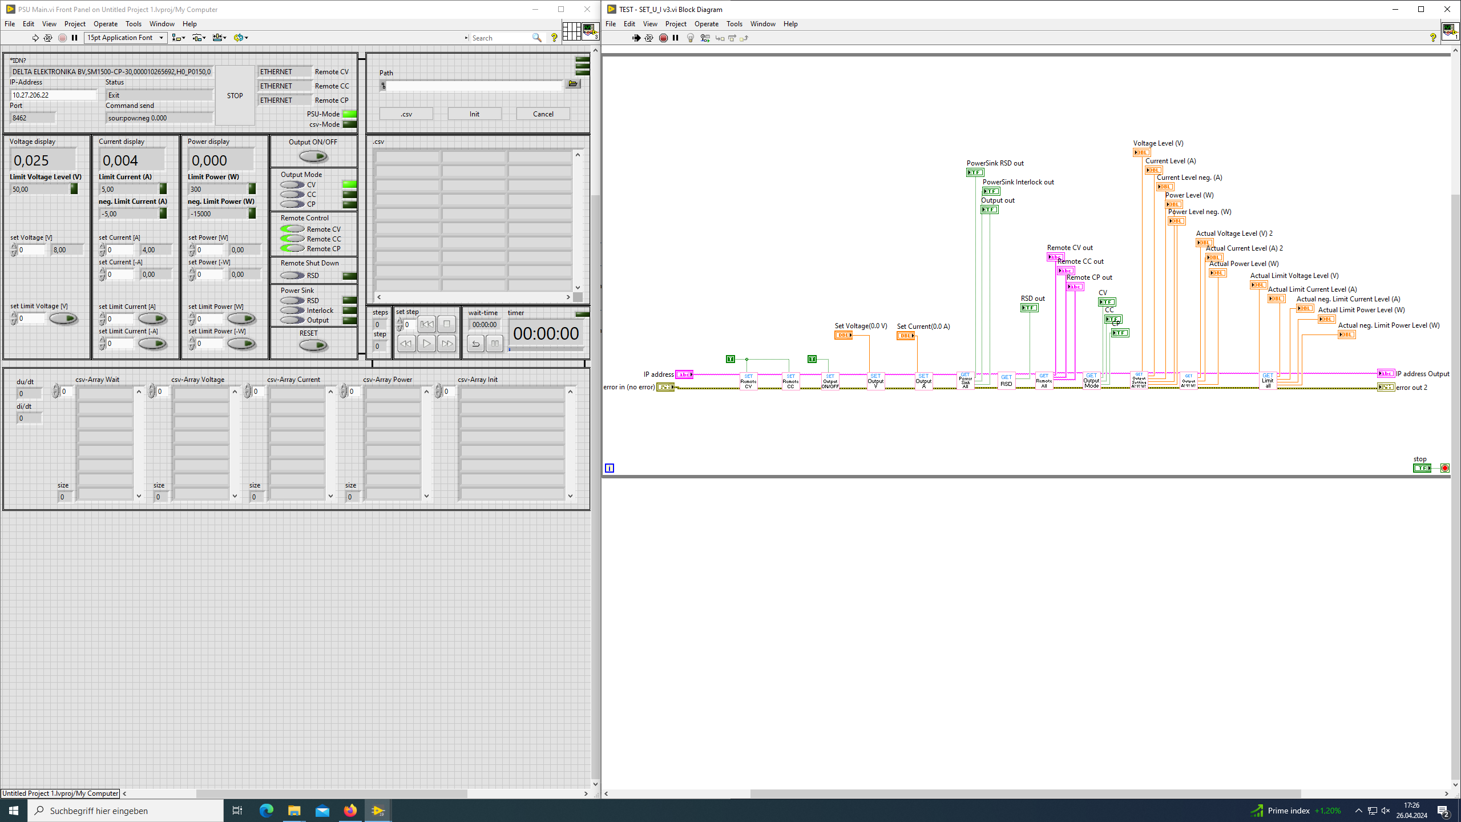The height and width of the screenshot is (822, 1461).
Task: Pause execution on PSU Main front panel
Action: [x=74, y=38]
